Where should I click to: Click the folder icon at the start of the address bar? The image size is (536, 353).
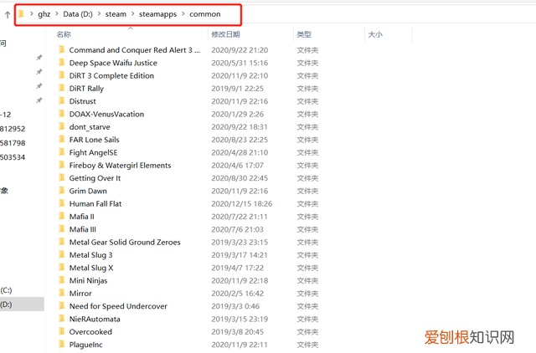22,14
